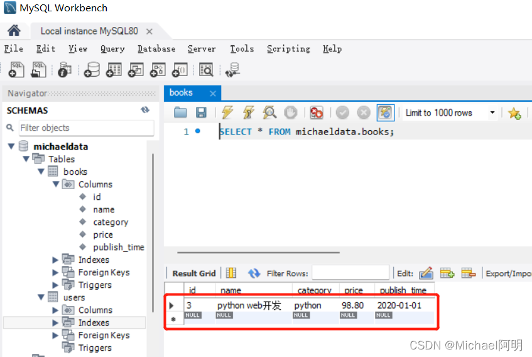Open the Help menu
The height and width of the screenshot is (357, 532).
332,49
